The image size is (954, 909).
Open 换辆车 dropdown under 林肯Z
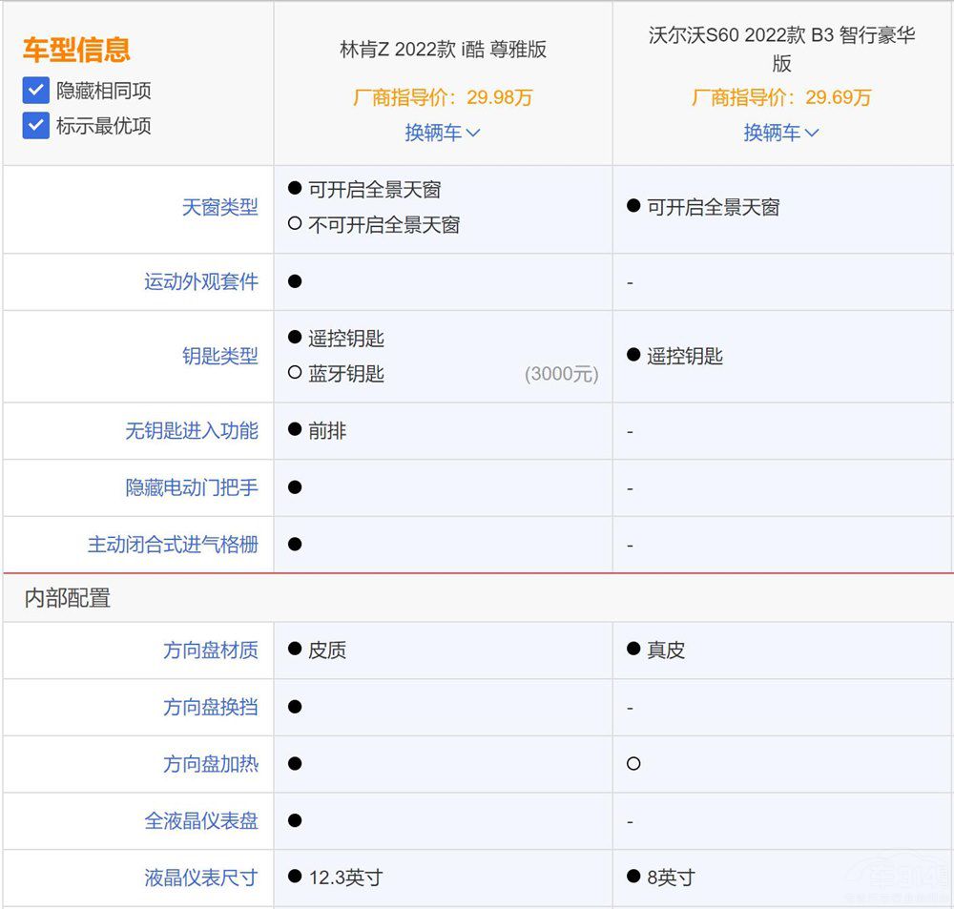(442, 133)
